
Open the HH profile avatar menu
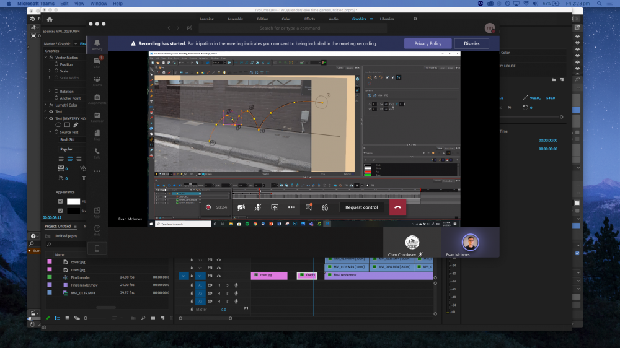click(x=490, y=28)
